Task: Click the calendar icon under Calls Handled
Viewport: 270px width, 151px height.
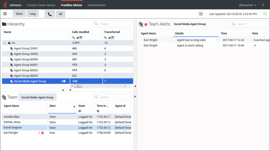Action: (81, 37)
